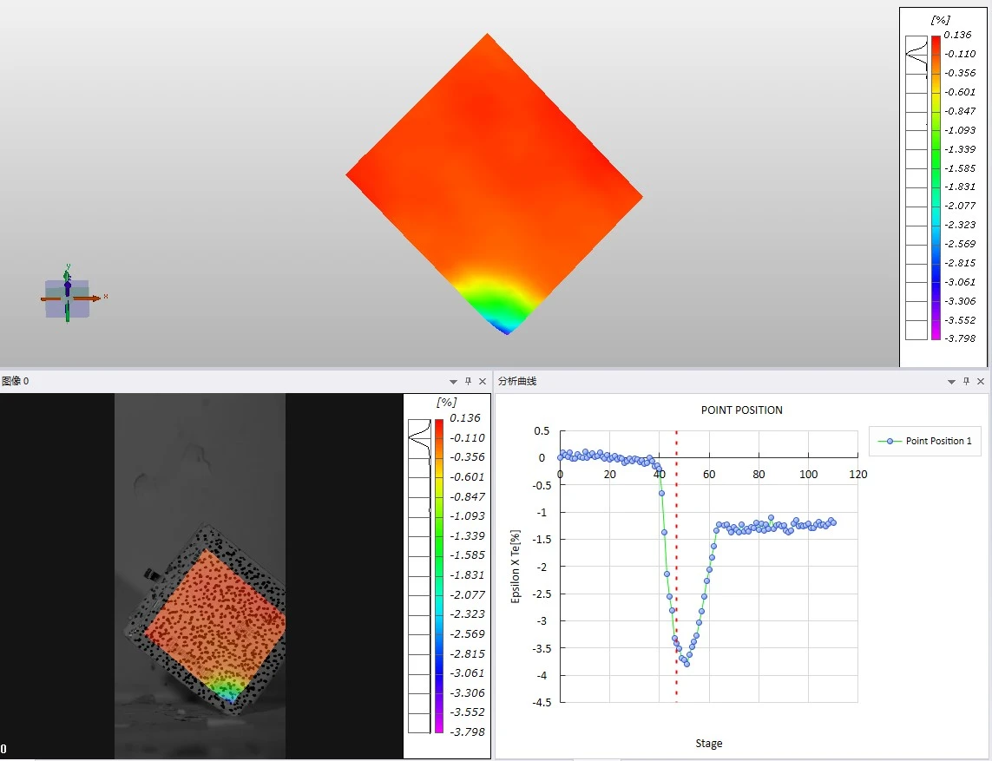Click the Stage axis label on chart
Viewport: 992px width, 761px height.
tap(708, 744)
